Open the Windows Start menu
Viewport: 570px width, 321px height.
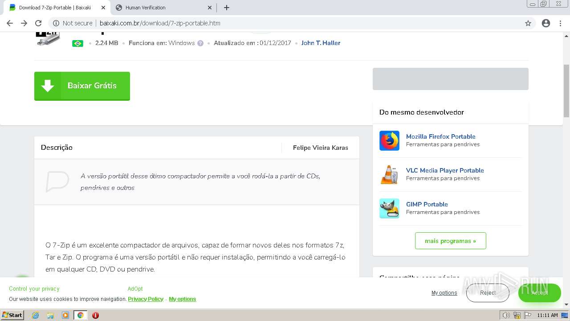[12, 315]
